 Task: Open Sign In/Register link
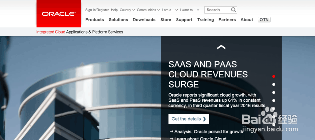[x=97, y=10]
